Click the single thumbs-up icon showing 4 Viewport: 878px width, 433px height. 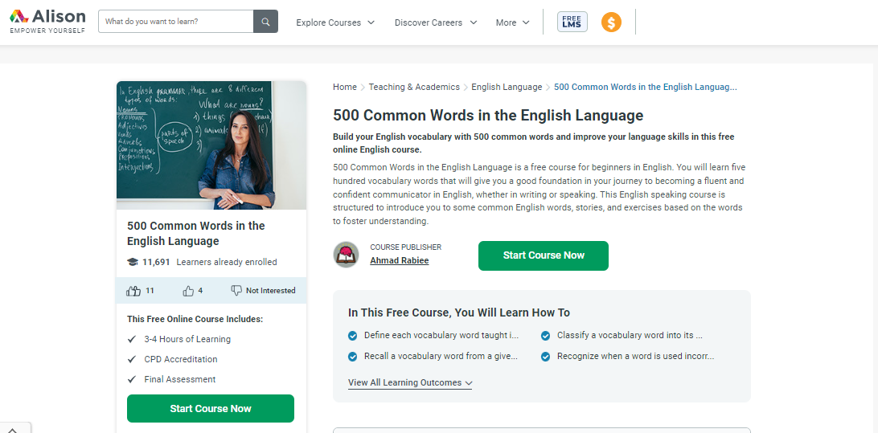point(188,290)
